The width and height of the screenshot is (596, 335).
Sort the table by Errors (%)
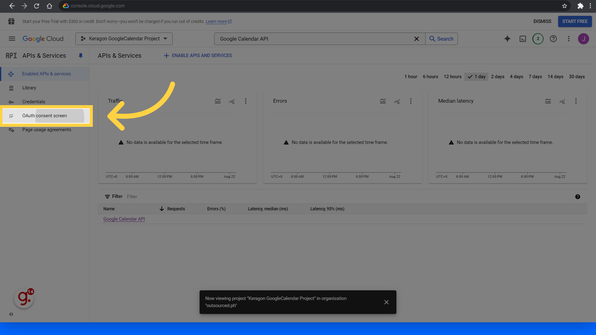coord(216,209)
